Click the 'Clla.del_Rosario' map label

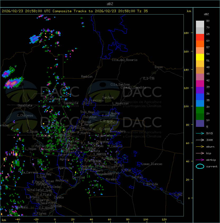(x=125, y=60)
